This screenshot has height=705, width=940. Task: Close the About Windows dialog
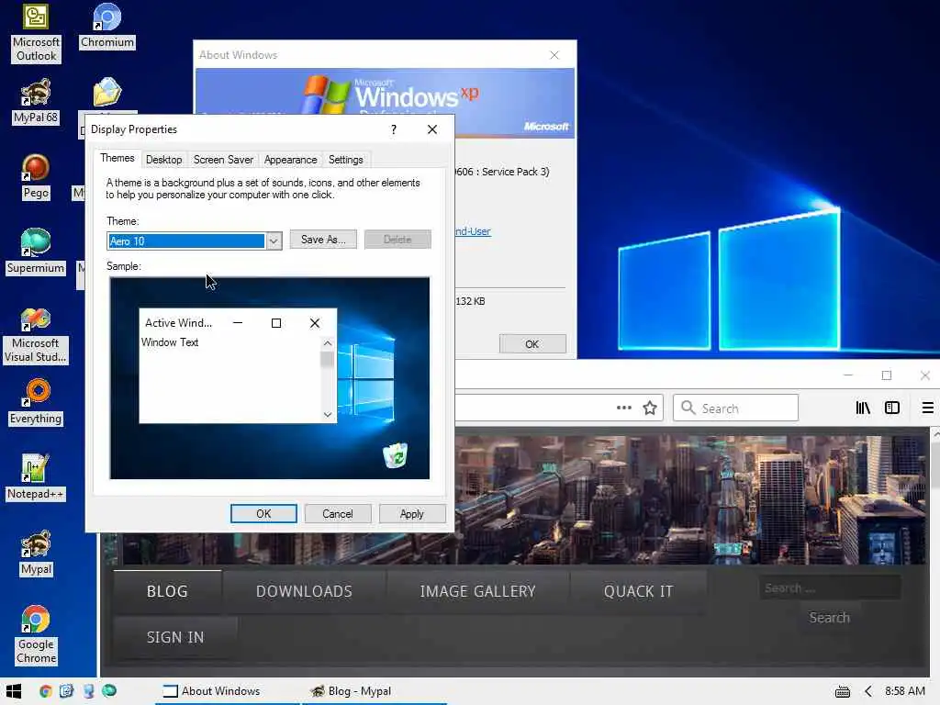pos(554,55)
